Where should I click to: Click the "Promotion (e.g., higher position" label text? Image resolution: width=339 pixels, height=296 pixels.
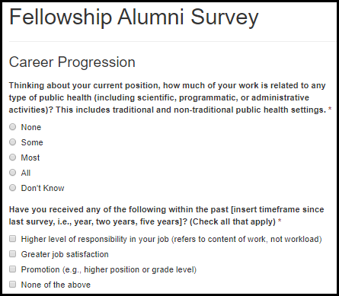point(109,269)
